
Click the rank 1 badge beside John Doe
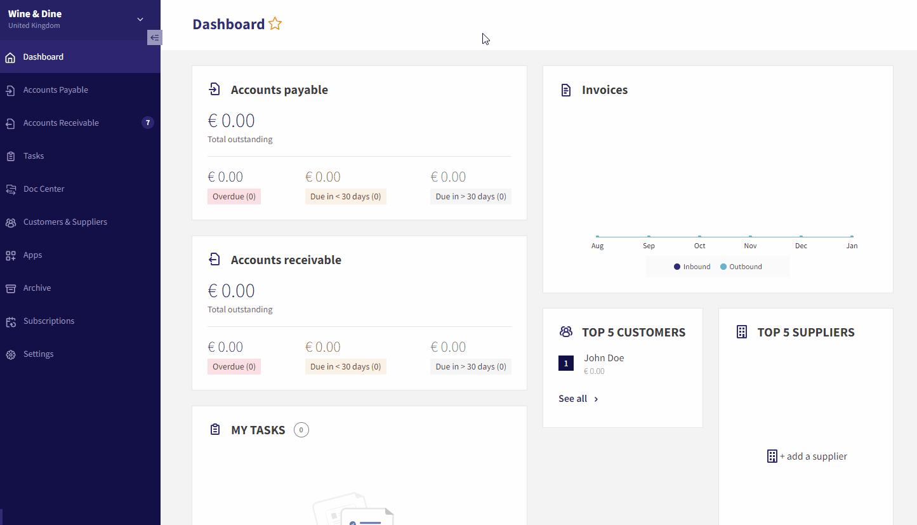pos(566,363)
